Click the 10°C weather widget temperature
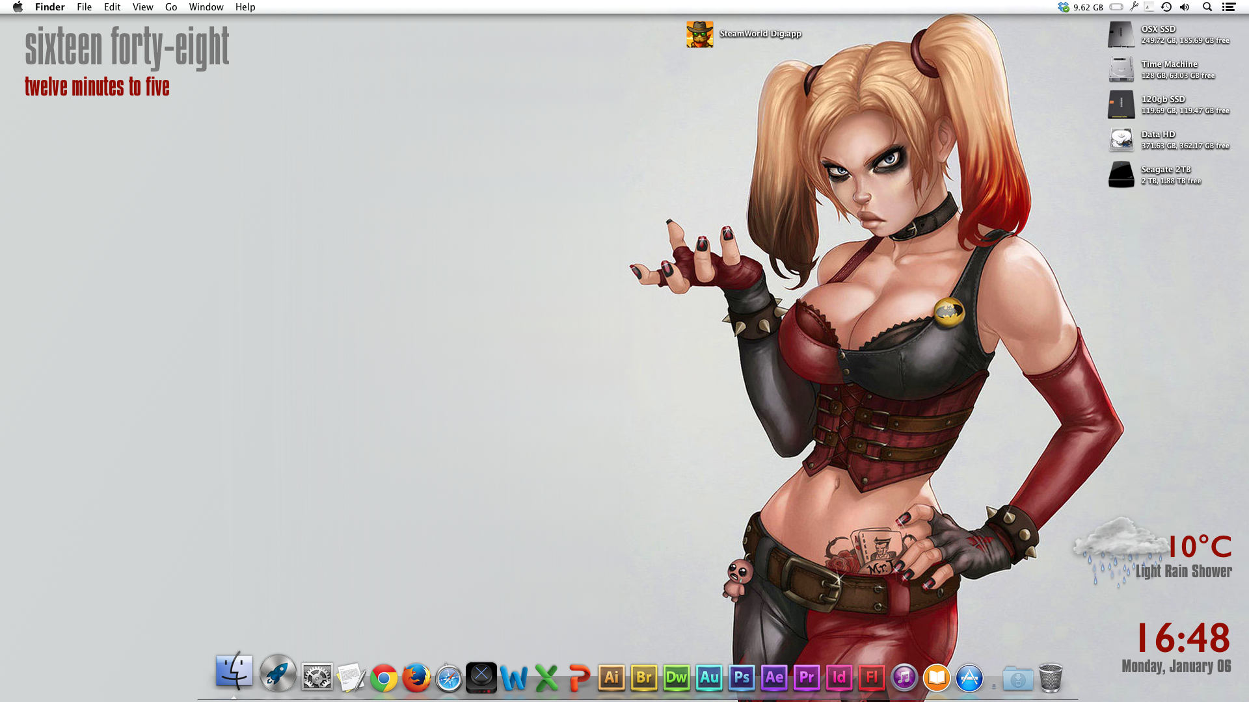 [1200, 547]
